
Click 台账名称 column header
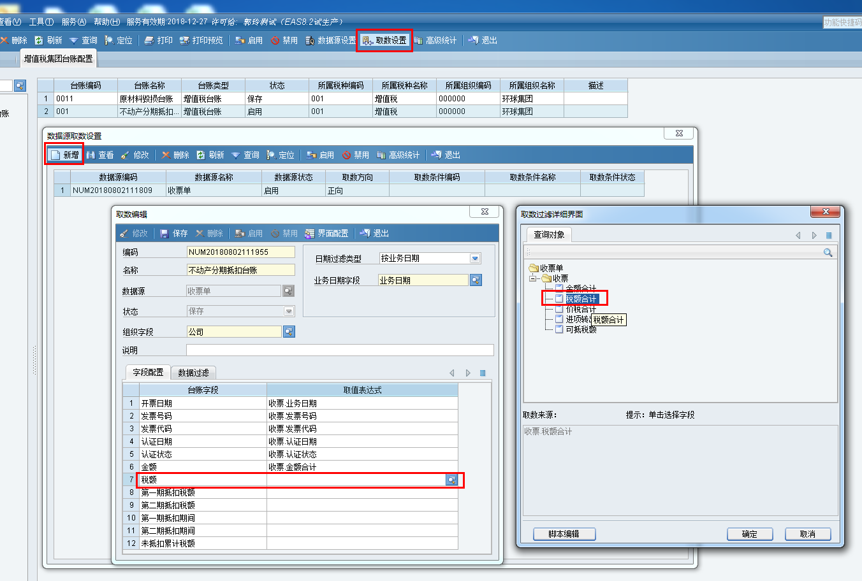tap(150, 85)
